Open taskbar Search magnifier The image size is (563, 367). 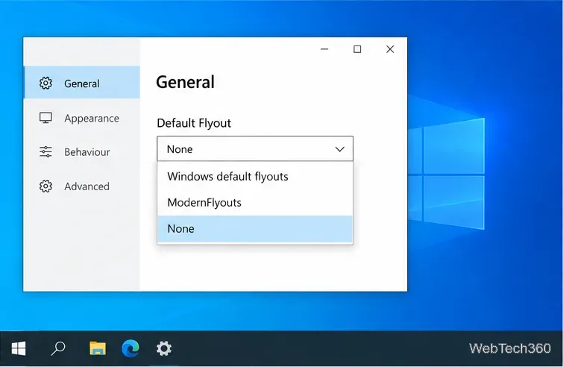(58, 348)
